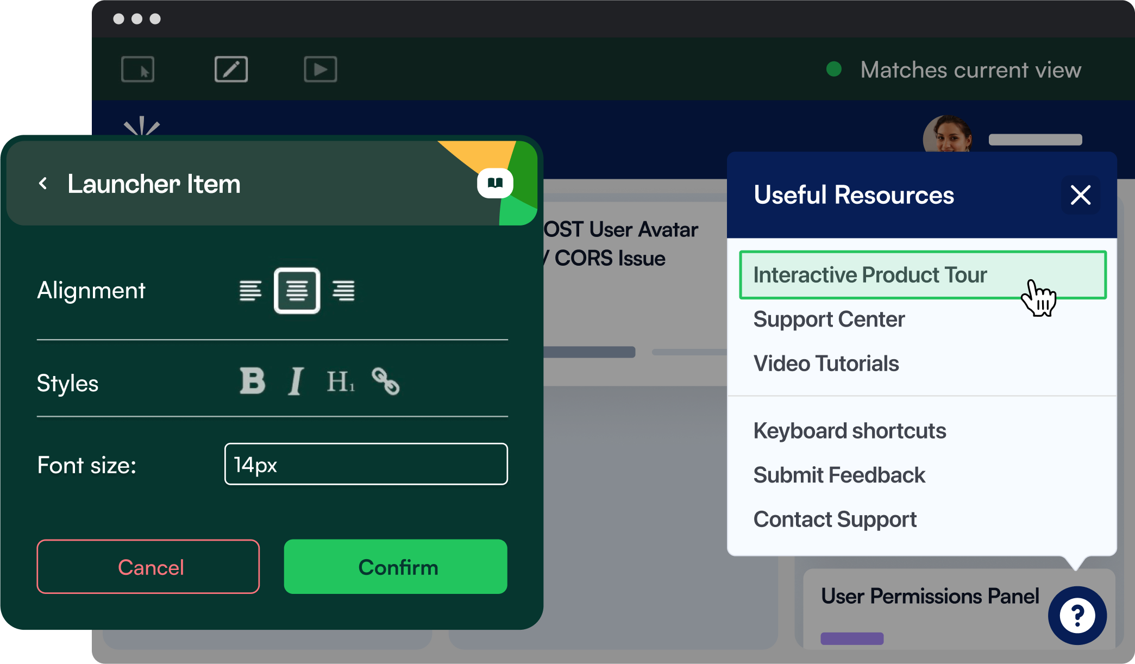Cancel the Launcher Item changes
Screen dimensions: 1135x664
pyautogui.click(x=148, y=567)
